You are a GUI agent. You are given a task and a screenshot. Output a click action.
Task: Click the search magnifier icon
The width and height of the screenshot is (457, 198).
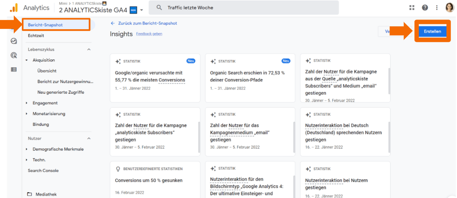point(159,8)
